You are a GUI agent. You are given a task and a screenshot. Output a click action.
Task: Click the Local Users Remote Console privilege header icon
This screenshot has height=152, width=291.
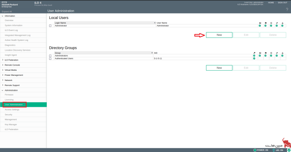[x=260, y=23]
